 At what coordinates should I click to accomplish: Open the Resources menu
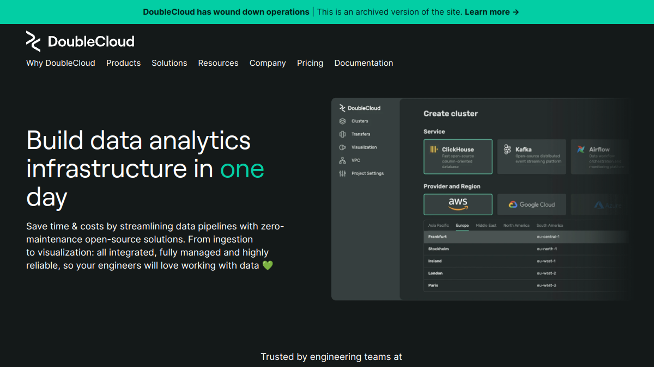pos(218,63)
